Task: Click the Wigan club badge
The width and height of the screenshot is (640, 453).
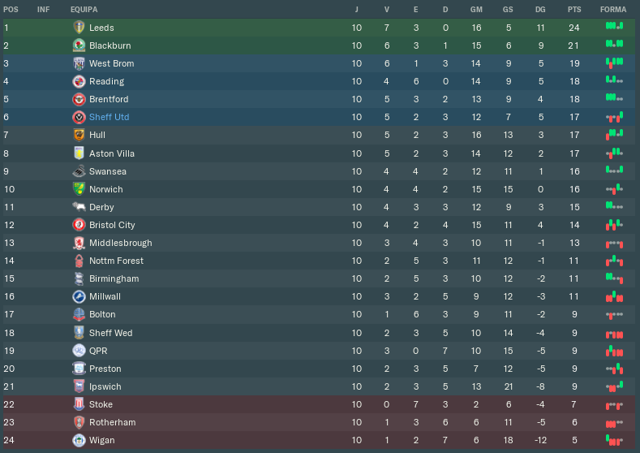Action: point(79,440)
